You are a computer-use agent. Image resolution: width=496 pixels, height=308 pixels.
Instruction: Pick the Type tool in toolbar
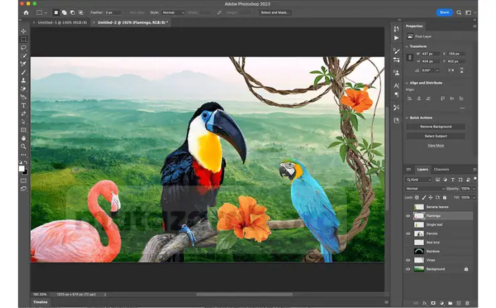point(24,106)
